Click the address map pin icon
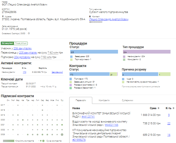Viewport: 176px width, 143px height. [x=2, y=16]
